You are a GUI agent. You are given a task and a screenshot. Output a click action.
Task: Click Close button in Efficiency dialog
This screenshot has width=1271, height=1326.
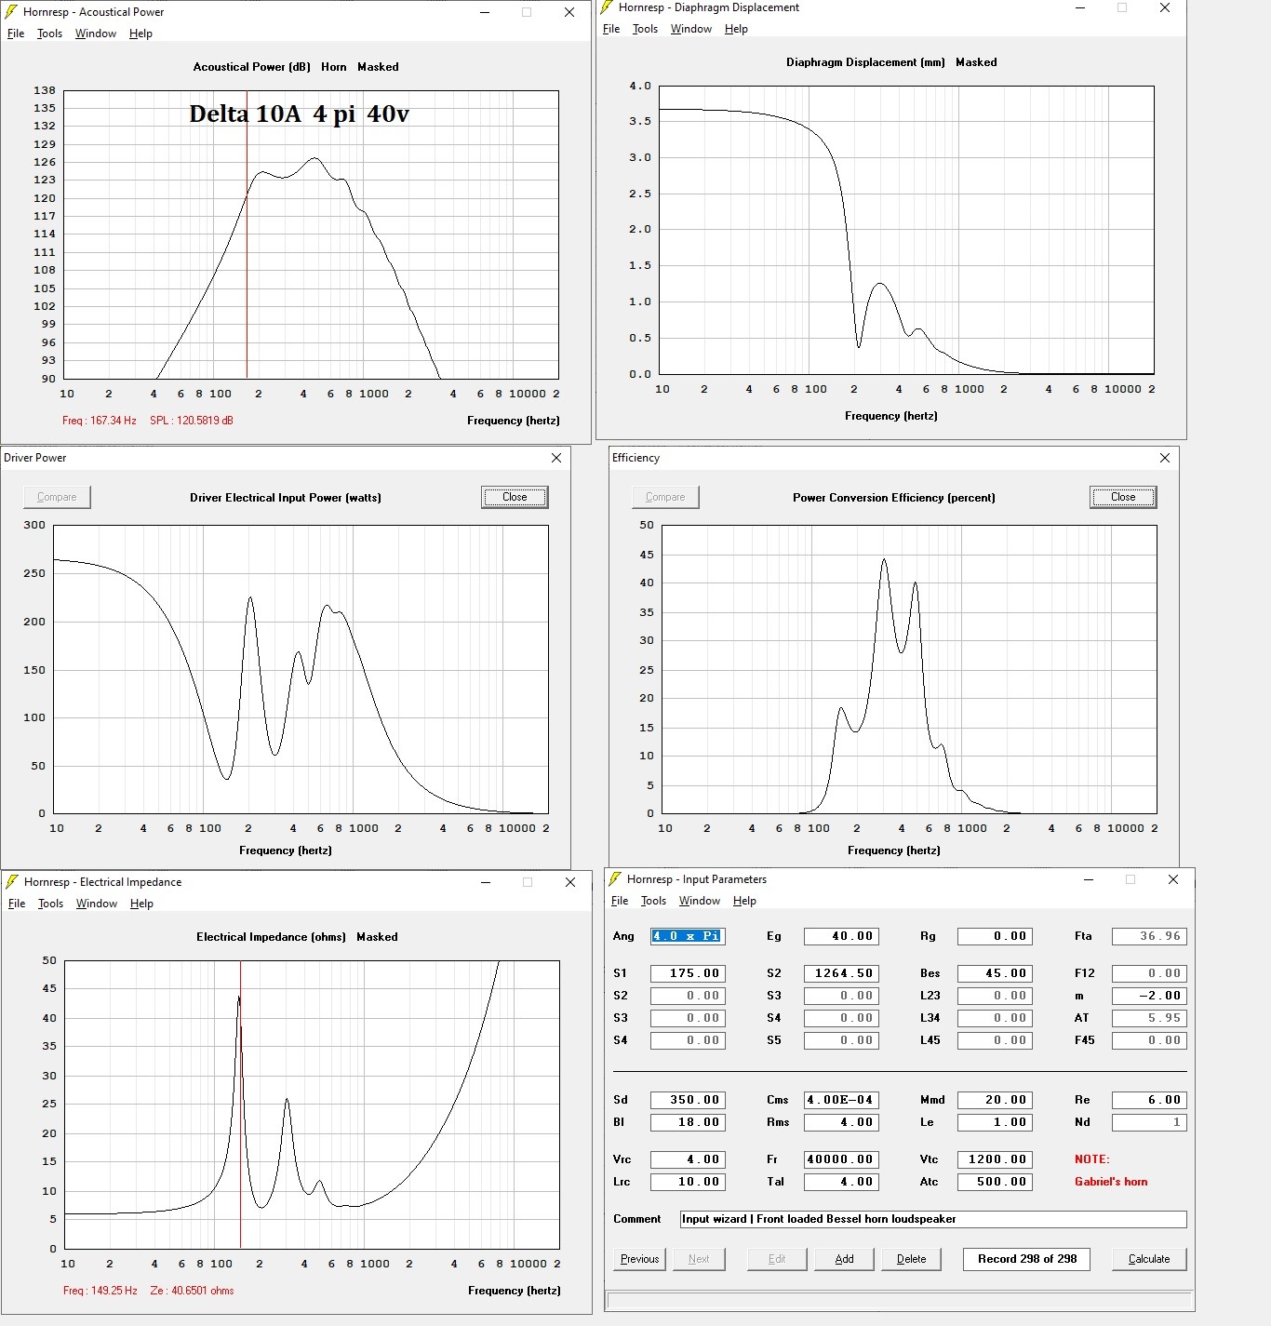tap(1123, 497)
